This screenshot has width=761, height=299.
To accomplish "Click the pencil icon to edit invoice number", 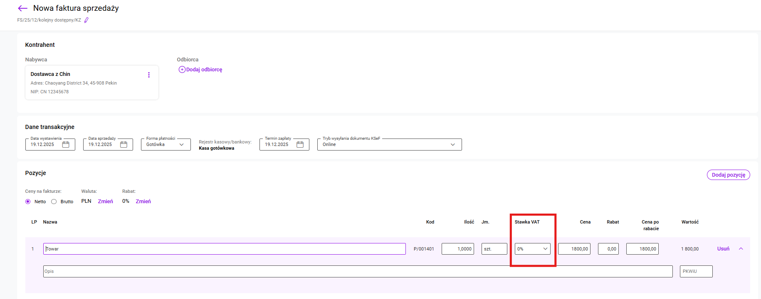I will (86, 20).
